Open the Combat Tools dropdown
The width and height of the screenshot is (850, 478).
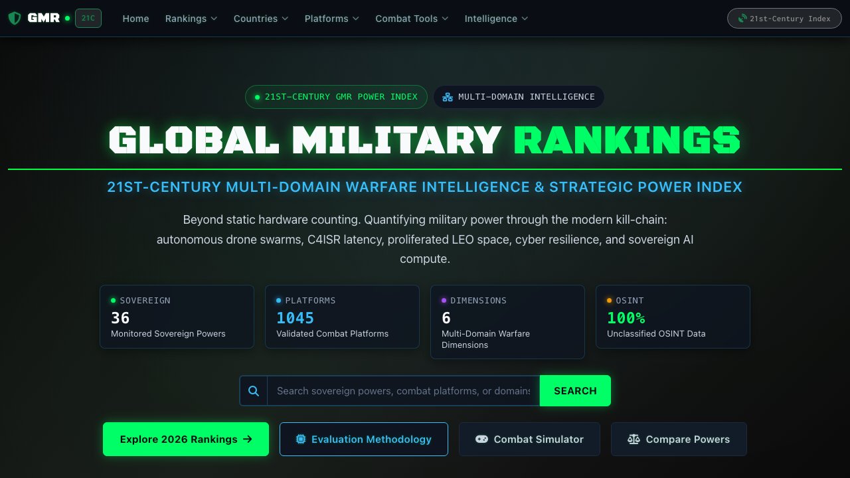(x=412, y=19)
